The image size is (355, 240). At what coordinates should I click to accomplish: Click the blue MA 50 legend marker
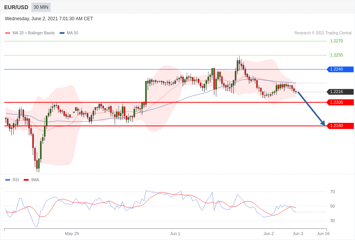(62, 33)
